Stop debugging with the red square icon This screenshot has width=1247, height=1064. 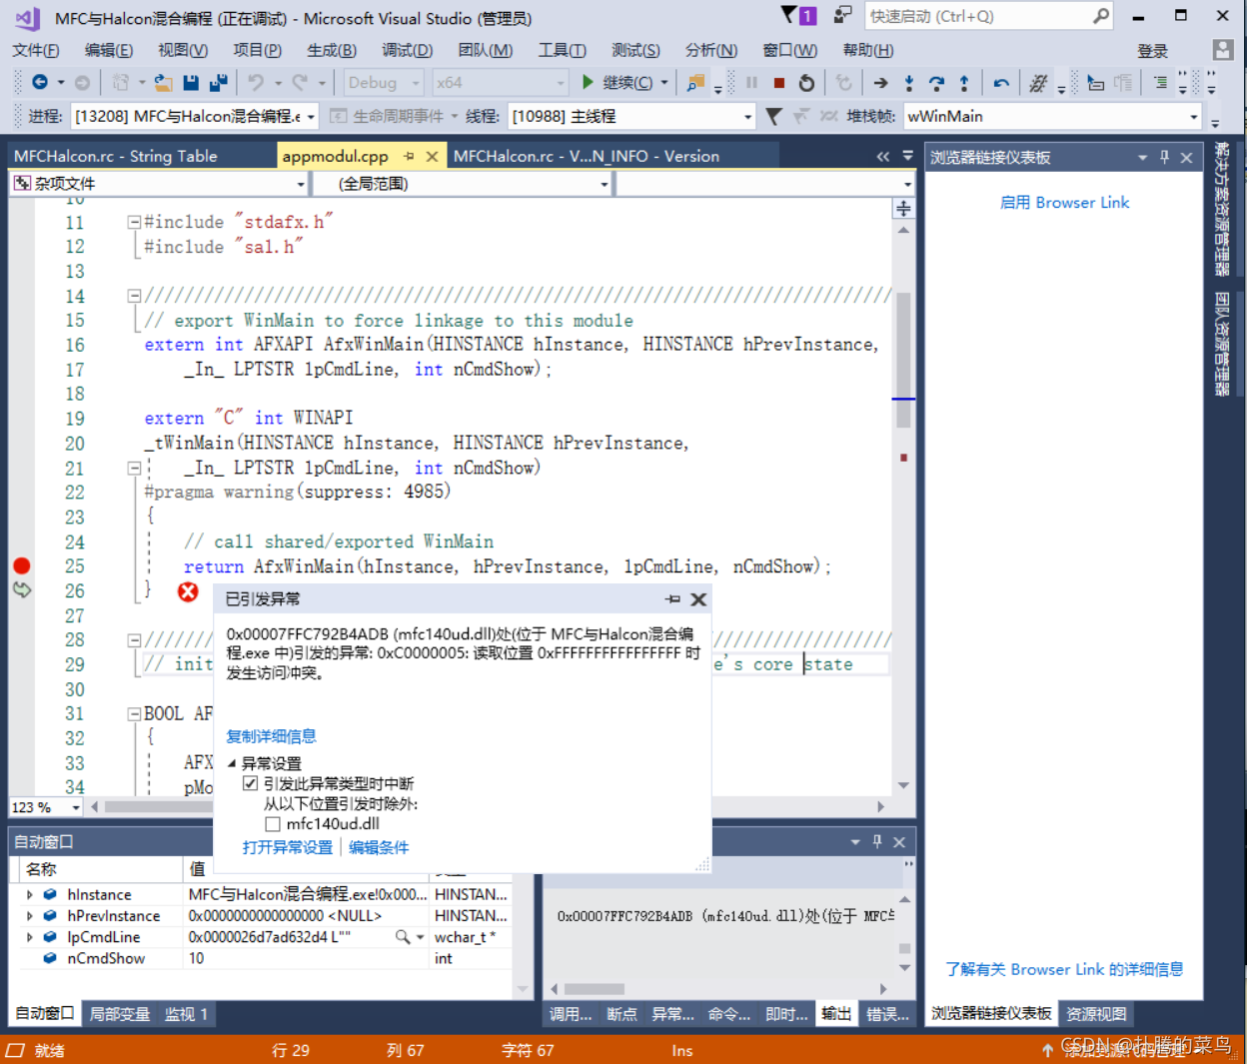point(779,83)
